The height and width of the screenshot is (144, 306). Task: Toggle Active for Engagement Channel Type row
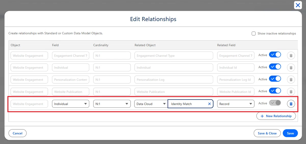click(275, 55)
